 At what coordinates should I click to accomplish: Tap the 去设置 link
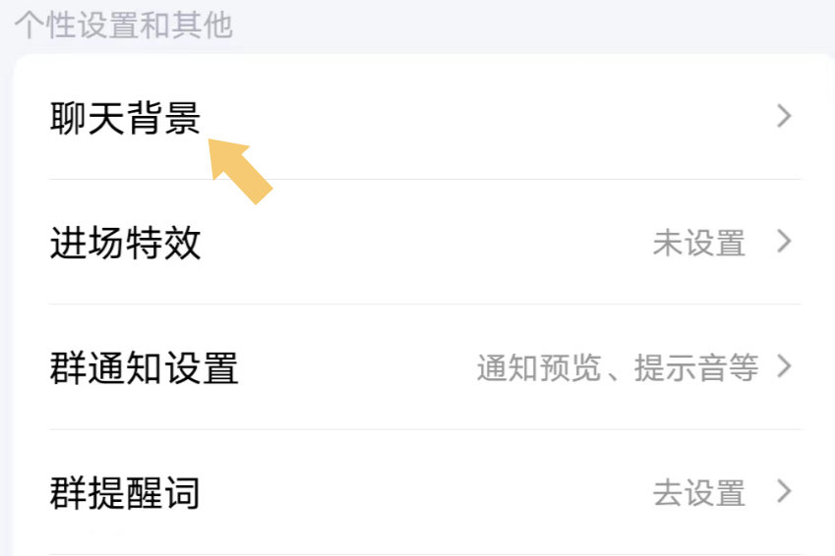(x=698, y=492)
